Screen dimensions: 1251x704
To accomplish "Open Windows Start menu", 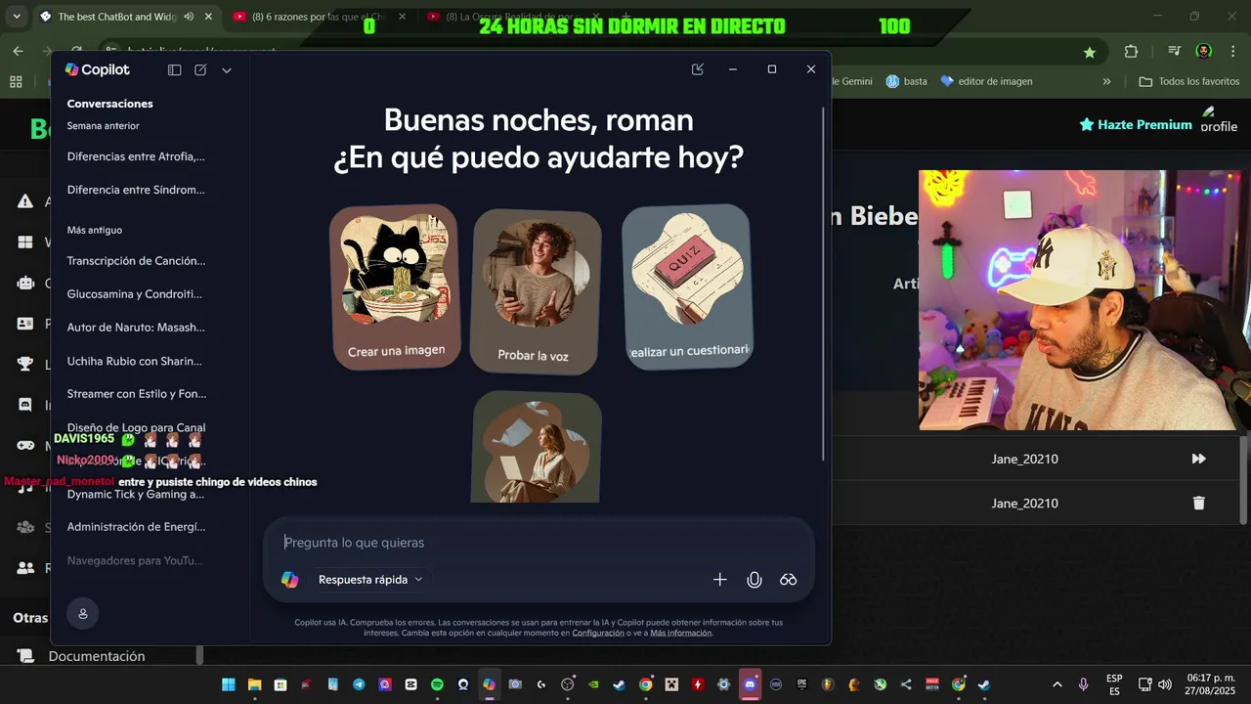I will tap(228, 684).
